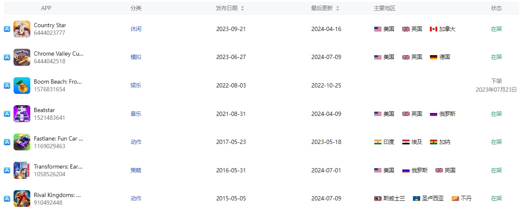
Task: Click the Country Star app icon
Action: click(x=22, y=29)
